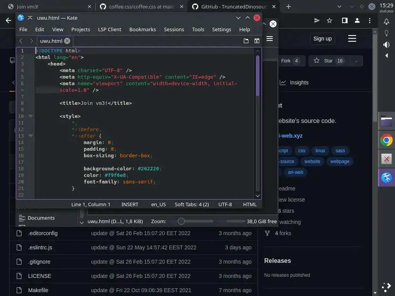Click the split view icon in Kate's tab bar
Image resolution: width=395 pixels, height=296 pixels.
(257, 41)
